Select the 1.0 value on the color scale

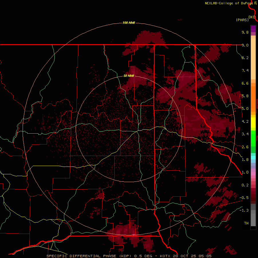pos(245,172)
